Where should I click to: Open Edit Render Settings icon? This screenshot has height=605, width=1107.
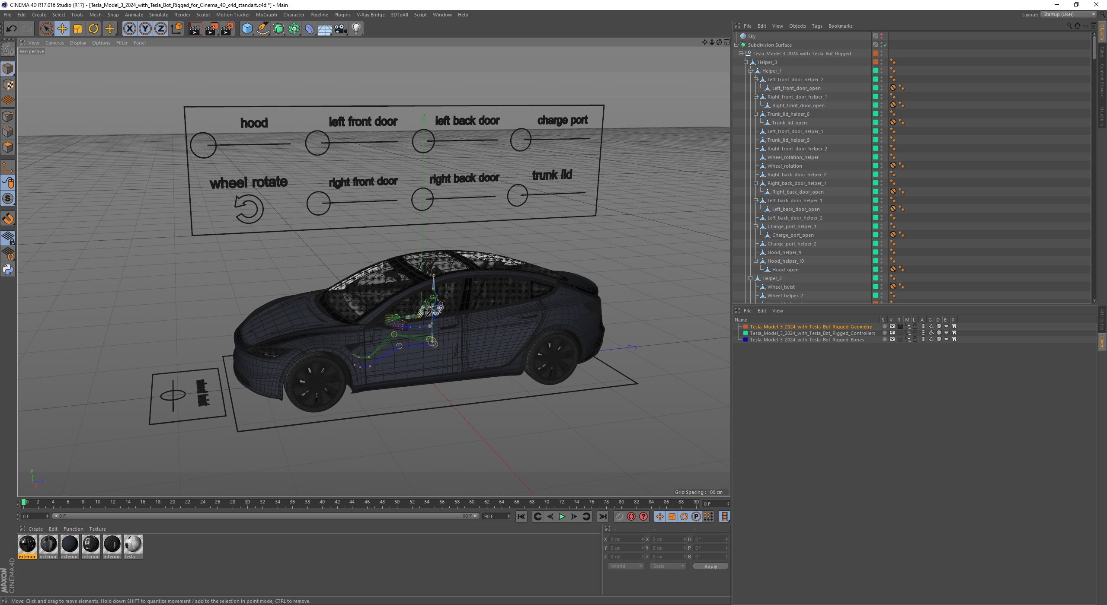click(227, 29)
